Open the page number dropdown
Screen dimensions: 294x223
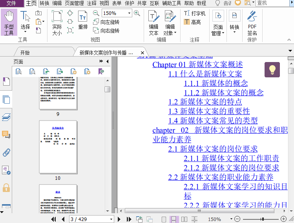click(111, 219)
